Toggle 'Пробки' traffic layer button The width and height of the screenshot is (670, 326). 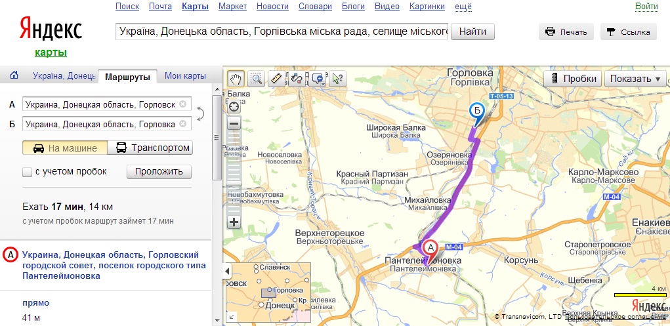(573, 79)
